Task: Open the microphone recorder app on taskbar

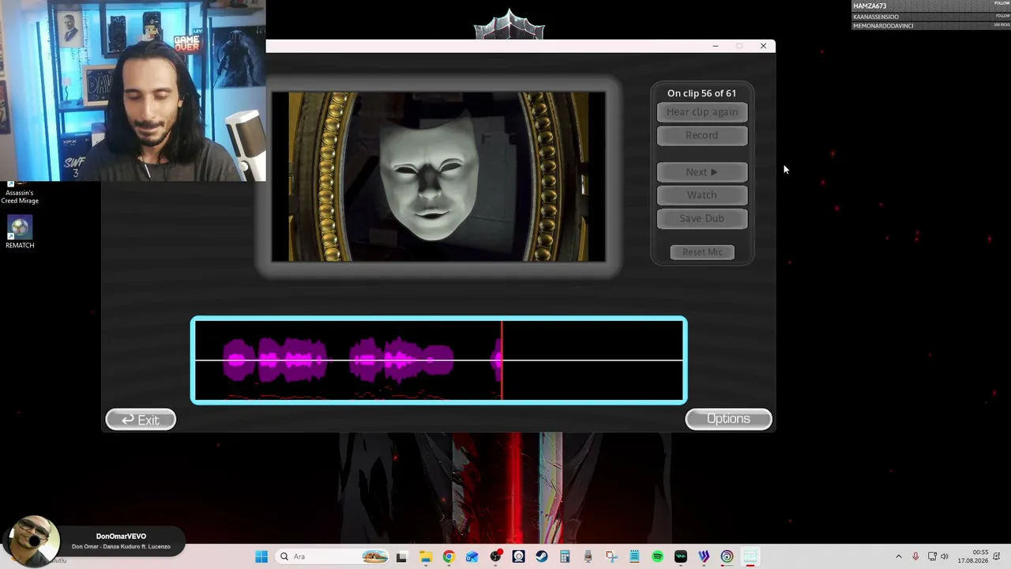Action: [x=588, y=556]
